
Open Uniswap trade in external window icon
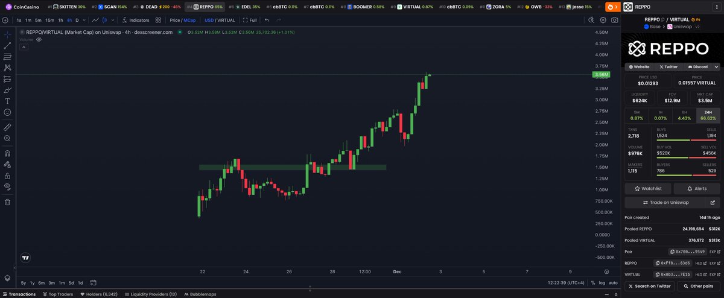pos(713,203)
